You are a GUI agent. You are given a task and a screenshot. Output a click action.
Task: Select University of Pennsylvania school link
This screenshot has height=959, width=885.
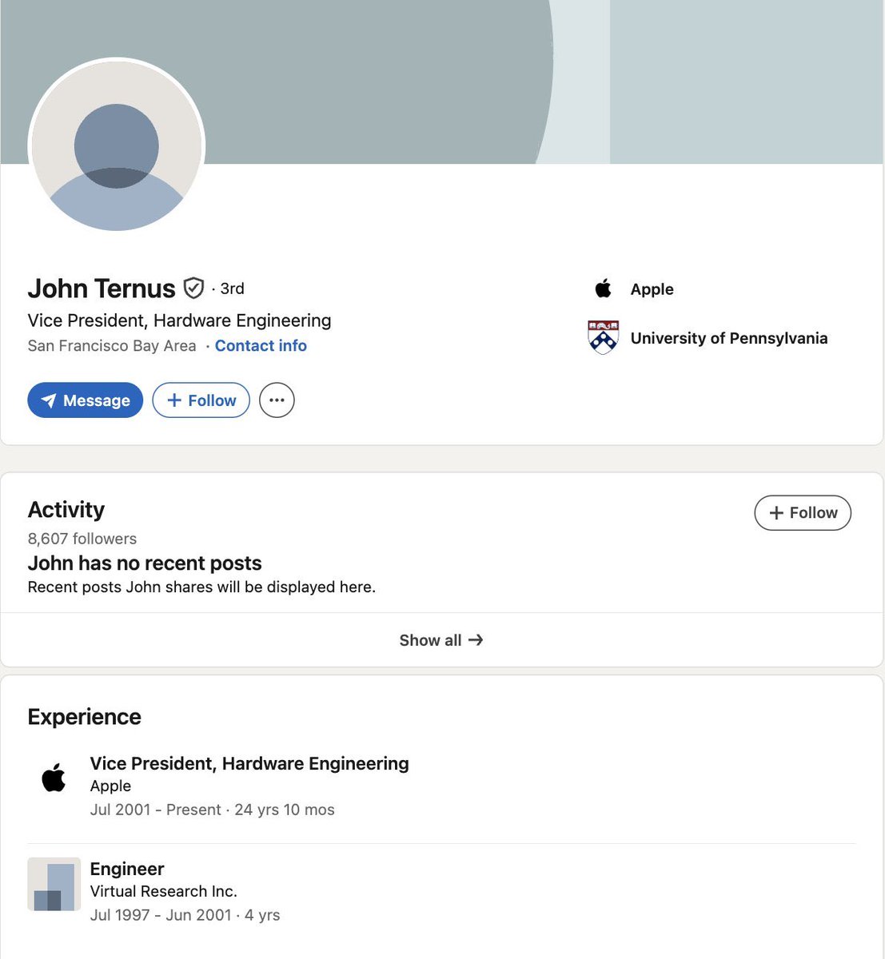729,338
